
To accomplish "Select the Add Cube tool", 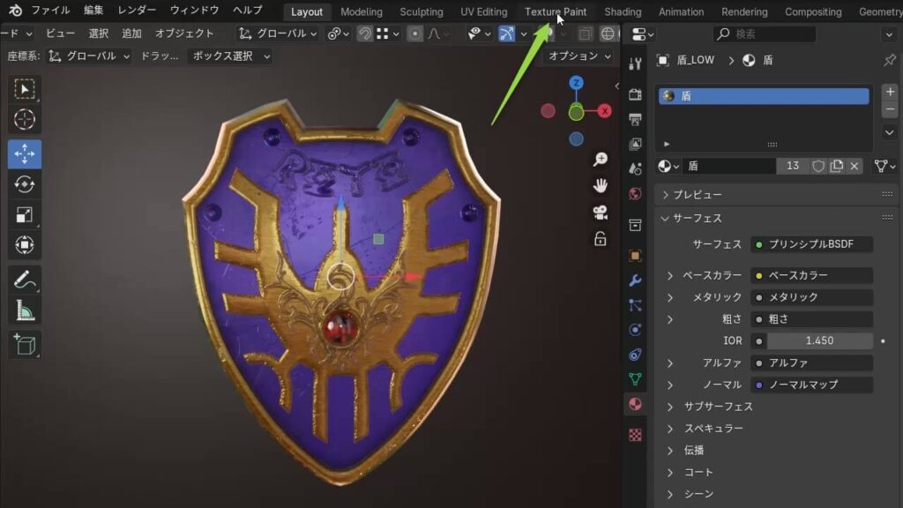I will [x=24, y=345].
